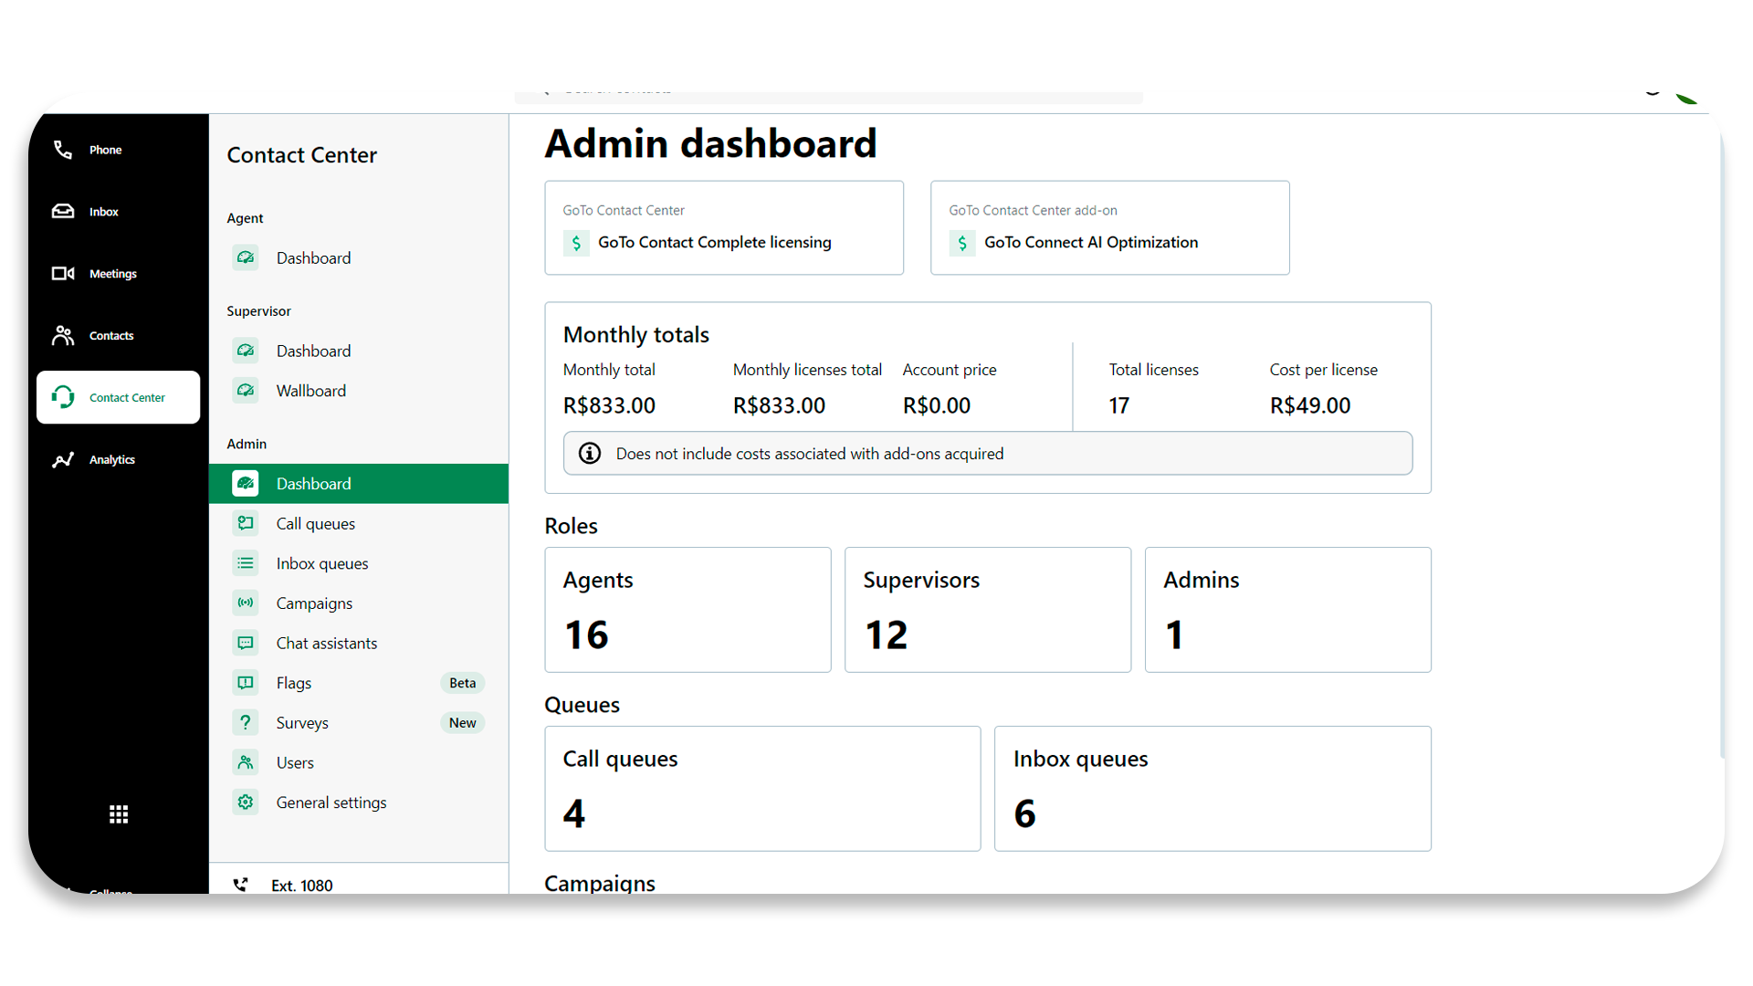1753x986 pixels.
Task: Click the Ext. 1080 extension label
Action: click(302, 885)
